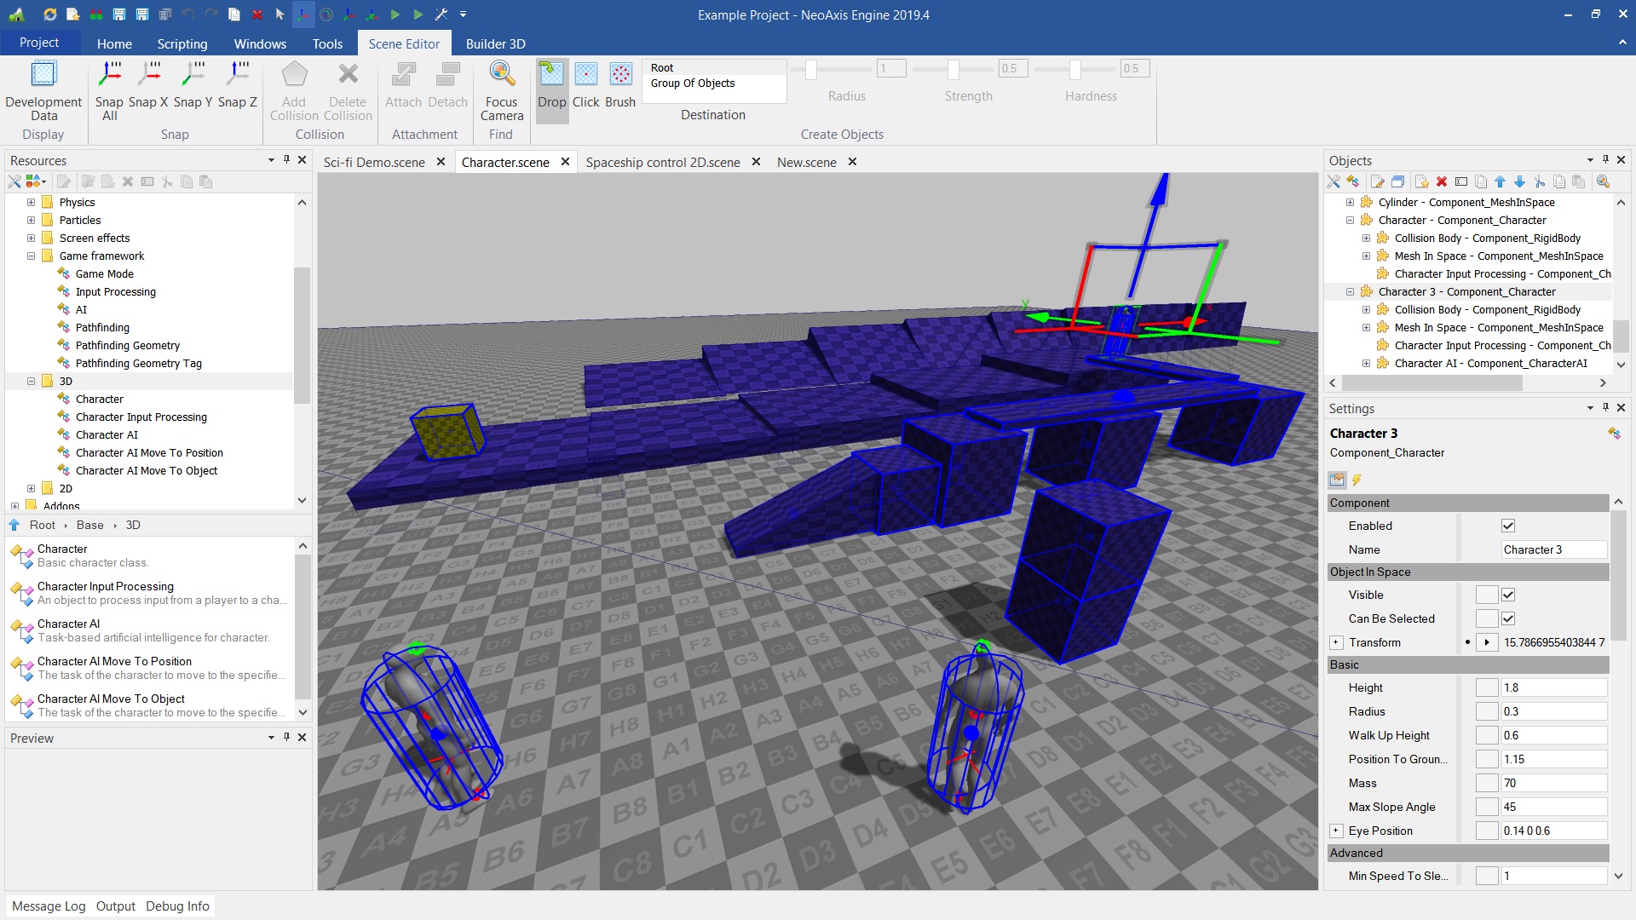1636x920 pixels.
Task: Click red delete icon in Objects toolbar
Action: [1442, 181]
